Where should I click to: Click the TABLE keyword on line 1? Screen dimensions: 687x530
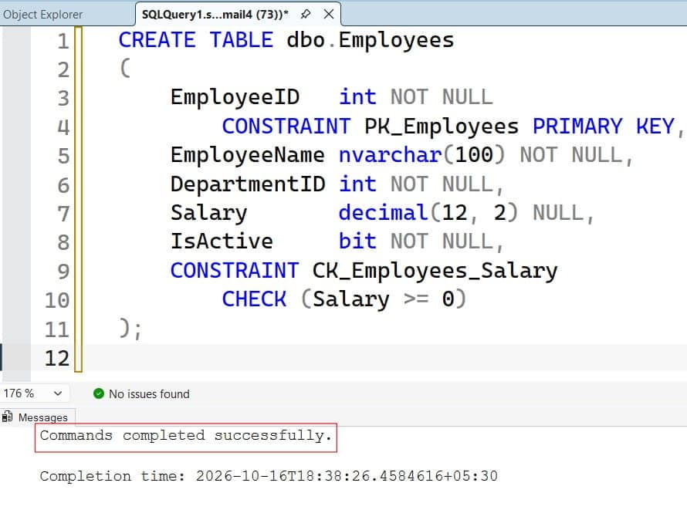tap(242, 40)
